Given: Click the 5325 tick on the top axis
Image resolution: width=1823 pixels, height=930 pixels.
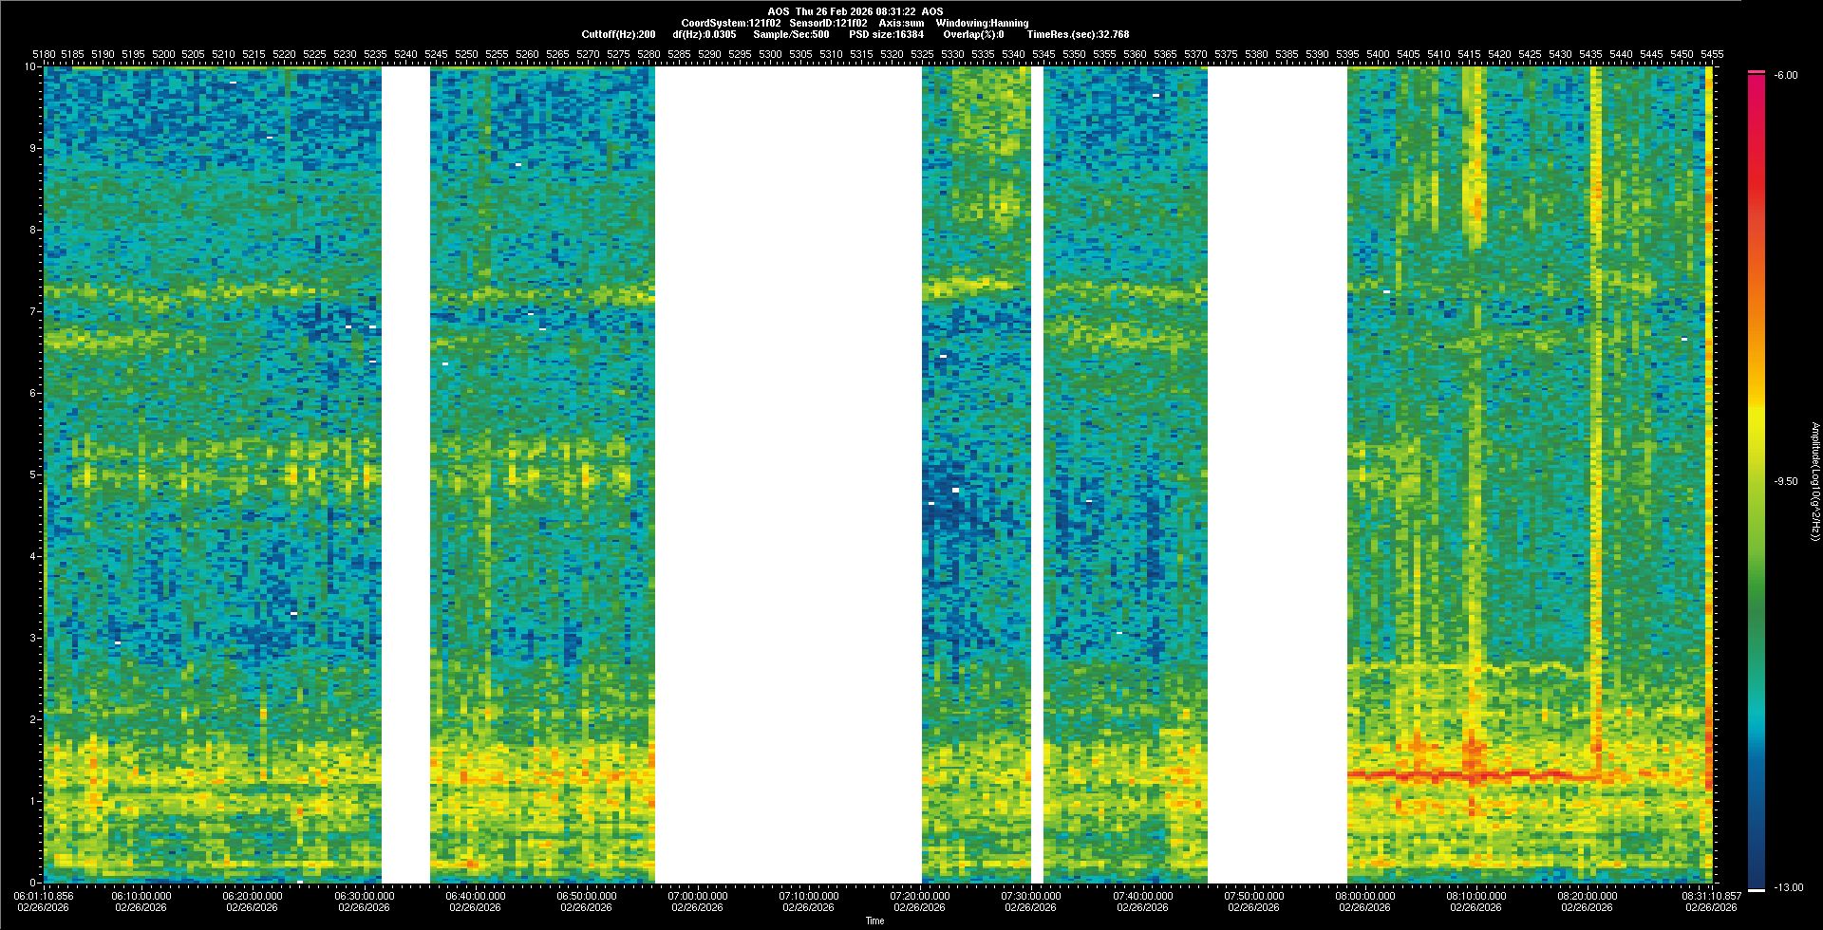Looking at the screenshot, I should tap(922, 54).
